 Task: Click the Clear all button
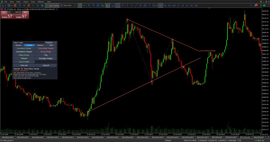point(46,65)
